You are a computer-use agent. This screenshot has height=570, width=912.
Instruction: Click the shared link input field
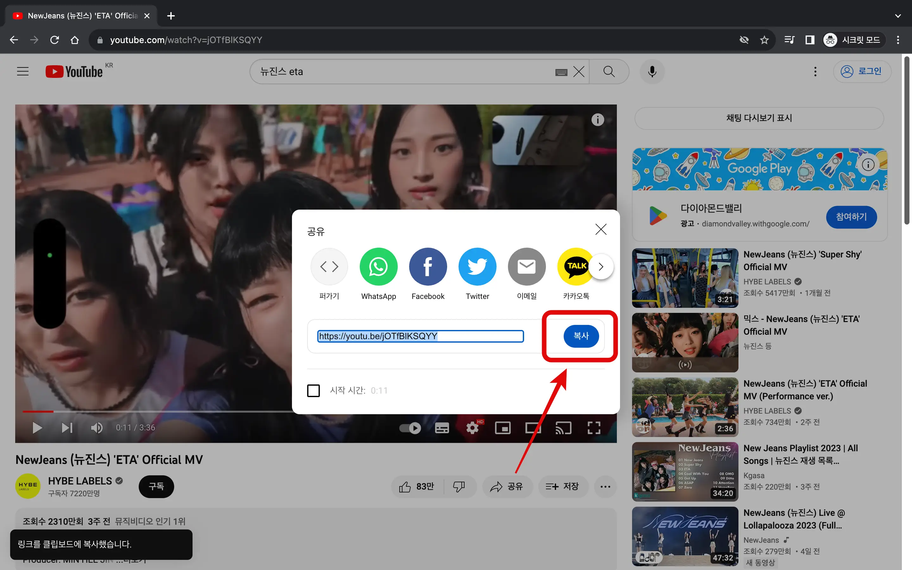(420, 336)
